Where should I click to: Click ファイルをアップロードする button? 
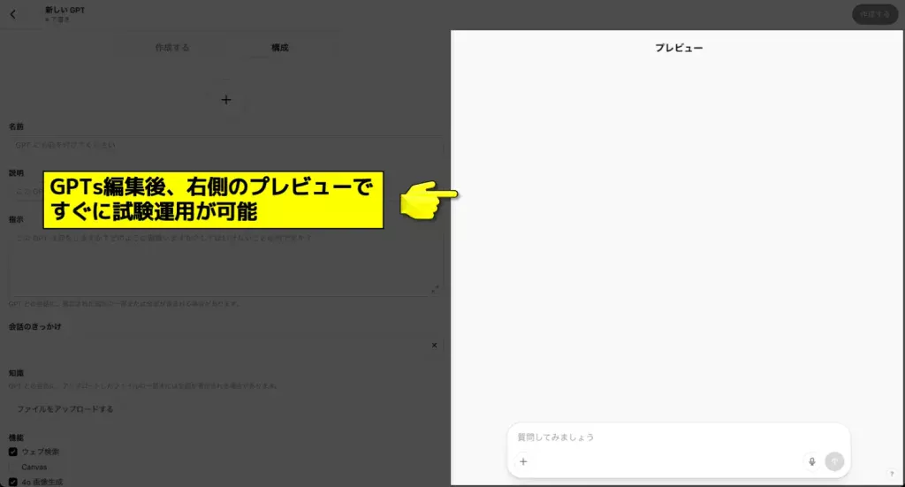pyautogui.click(x=65, y=409)
